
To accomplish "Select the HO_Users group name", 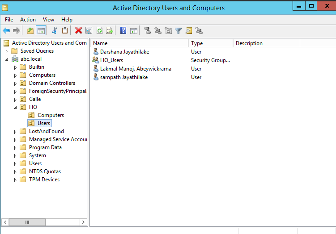I will click(x=111, y=60).
